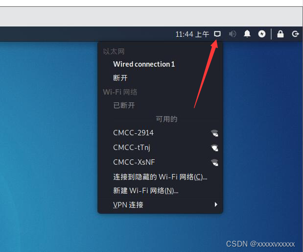The height and width of the screenshot is (252, 303).
Task: Open the power manager lightning icon
Action: (262, 34)
